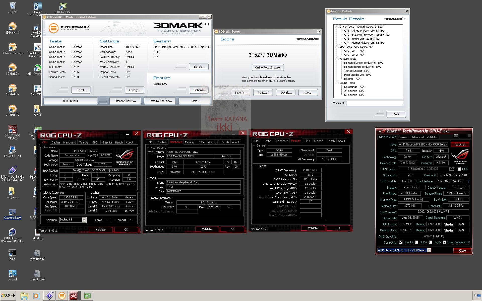Open 3DMark Vantage desktop shortcut
Screen dimensions: 482x301
(x=12, y=49)
